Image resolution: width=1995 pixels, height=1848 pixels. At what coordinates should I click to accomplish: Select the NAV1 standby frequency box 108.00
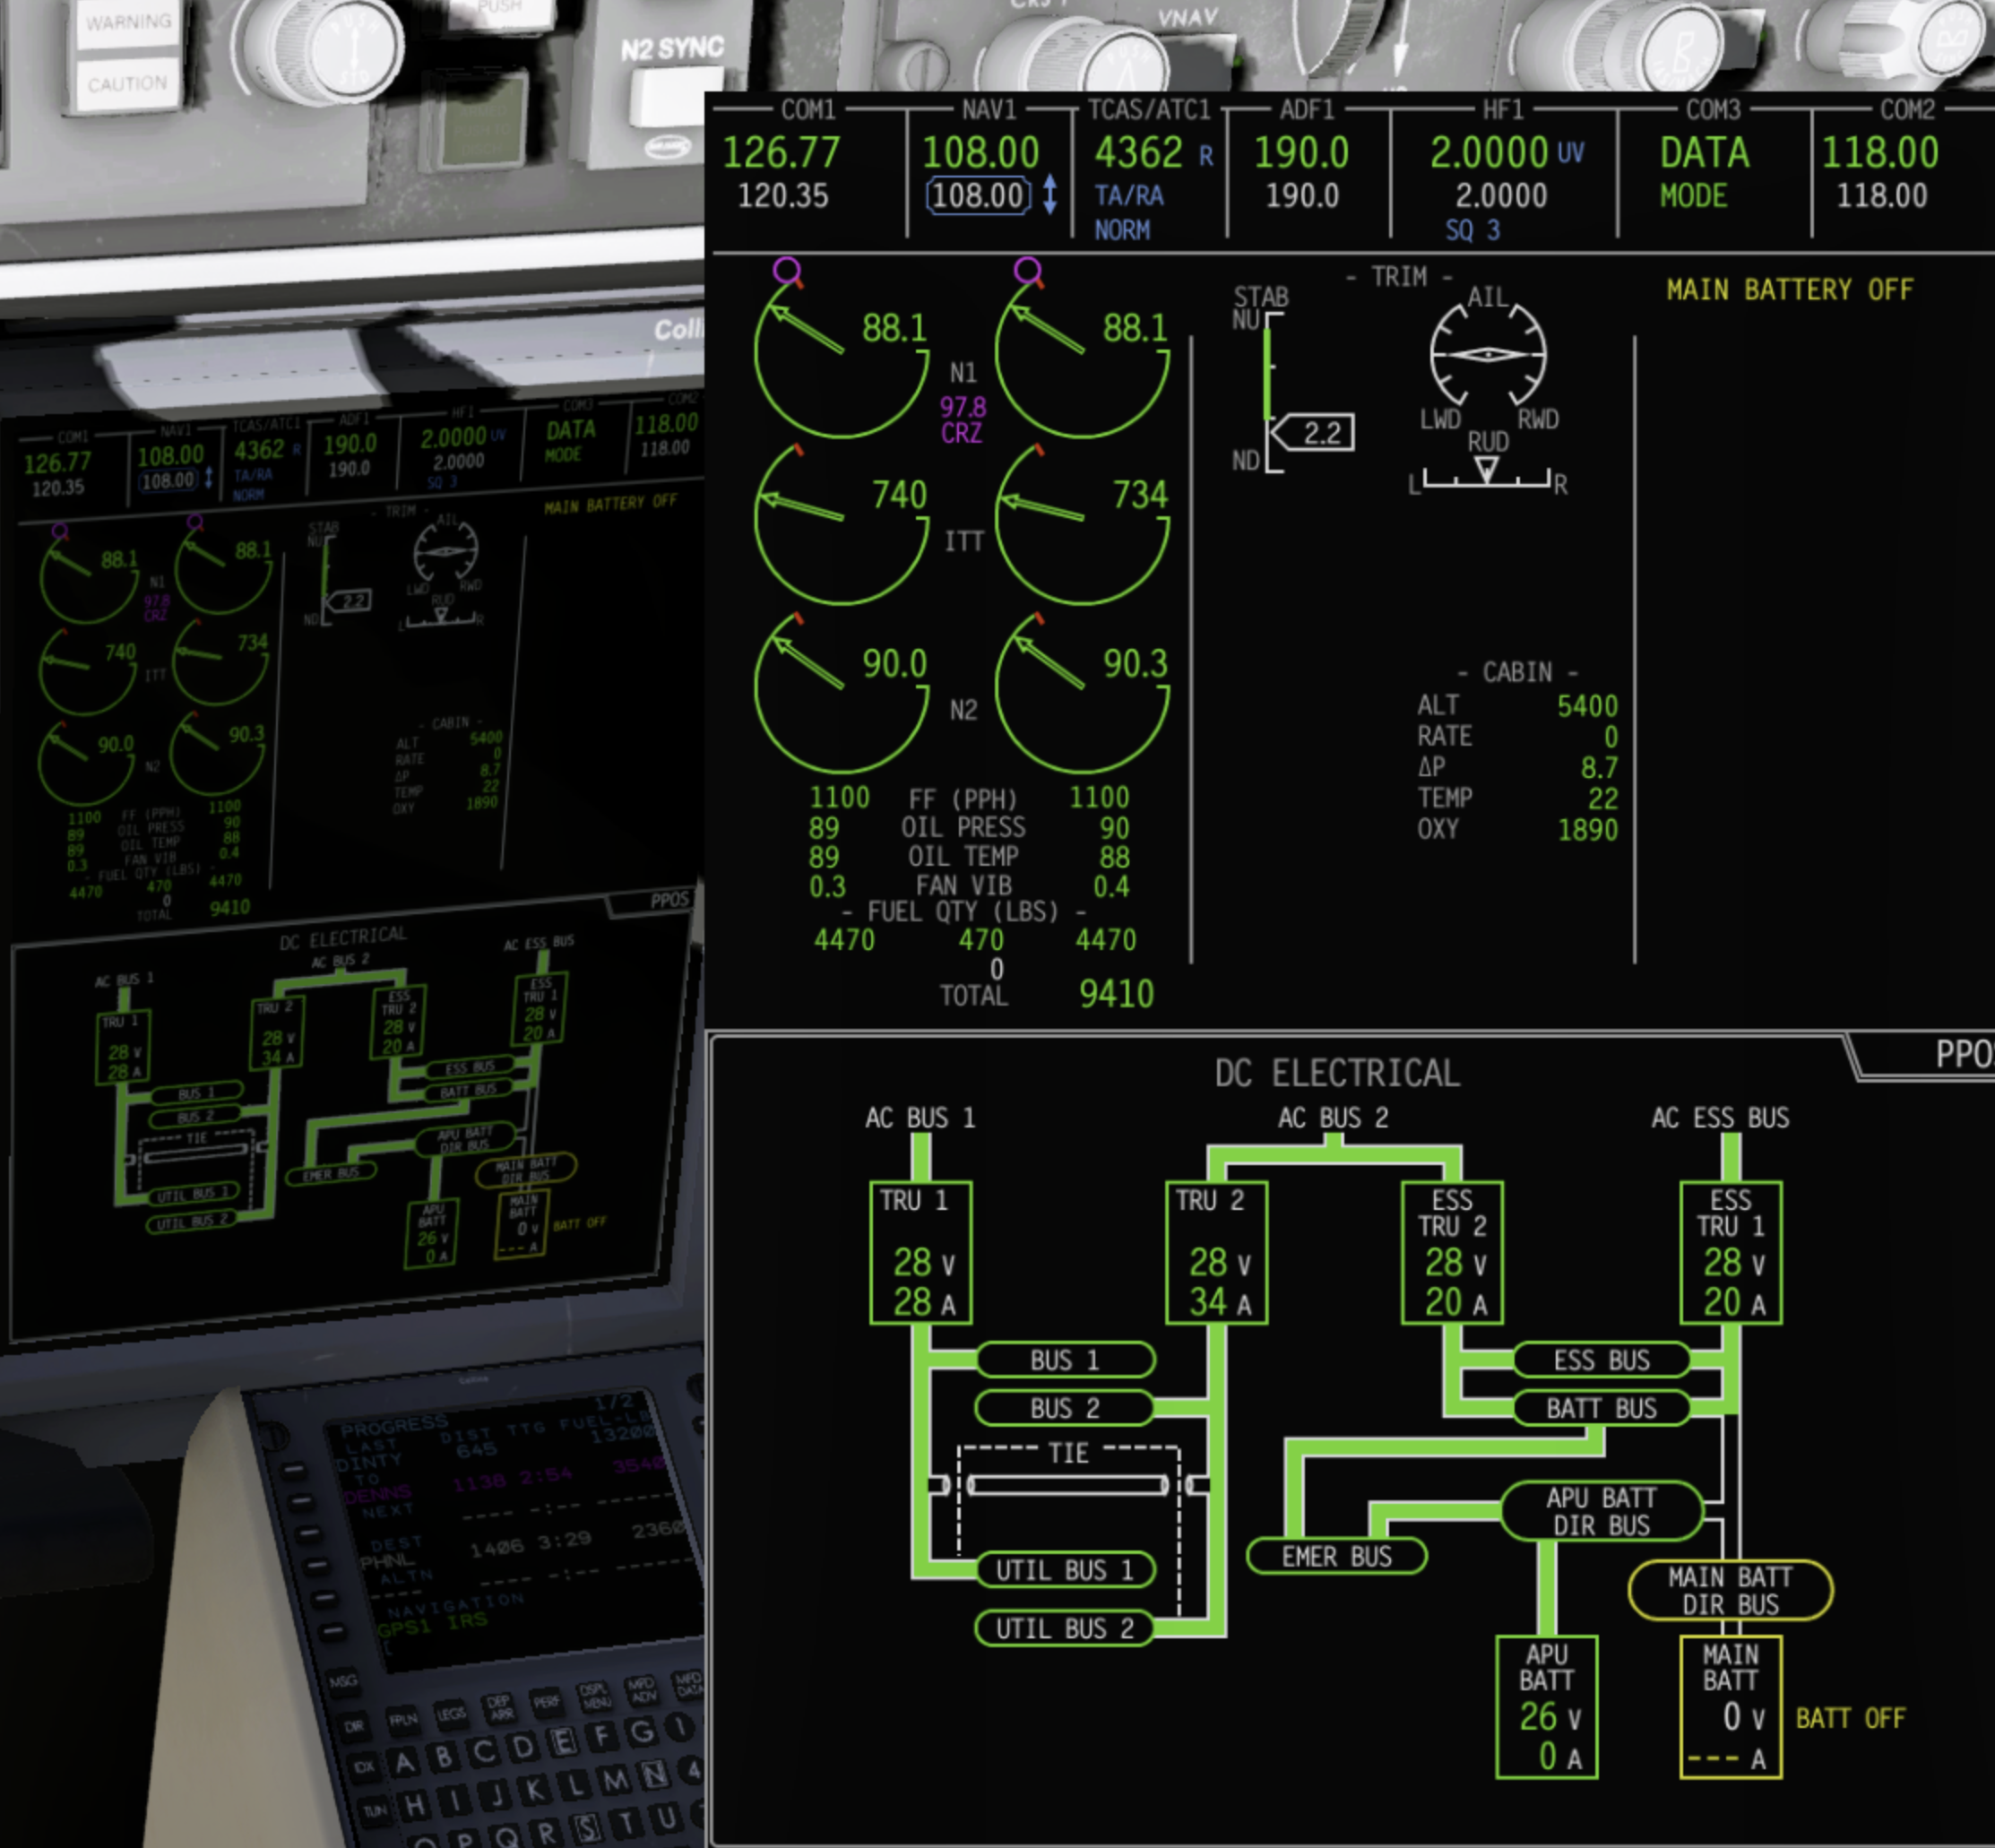click(x=977, y=195)
